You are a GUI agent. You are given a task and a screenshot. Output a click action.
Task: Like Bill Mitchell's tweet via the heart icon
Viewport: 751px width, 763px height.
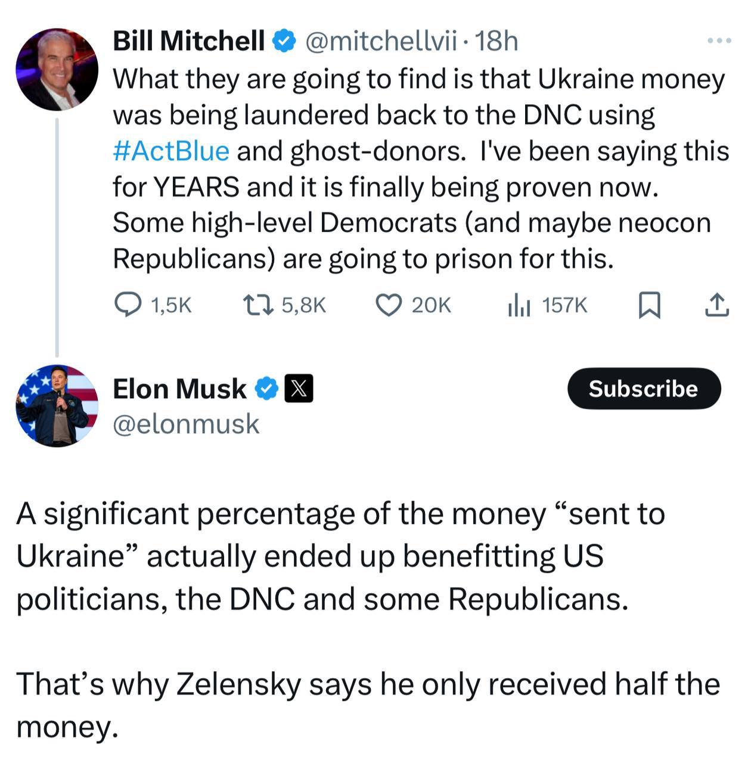point(389,305)
